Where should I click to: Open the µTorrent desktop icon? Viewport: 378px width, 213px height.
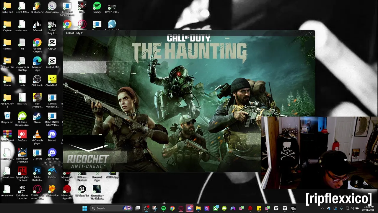coord(37,155)
